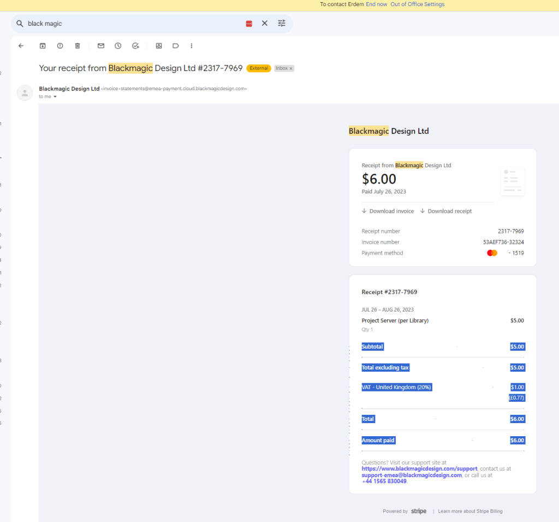The image size is (559, 522).
Task: Click the (£0.77) VAT amount
Action: [516, 398]
